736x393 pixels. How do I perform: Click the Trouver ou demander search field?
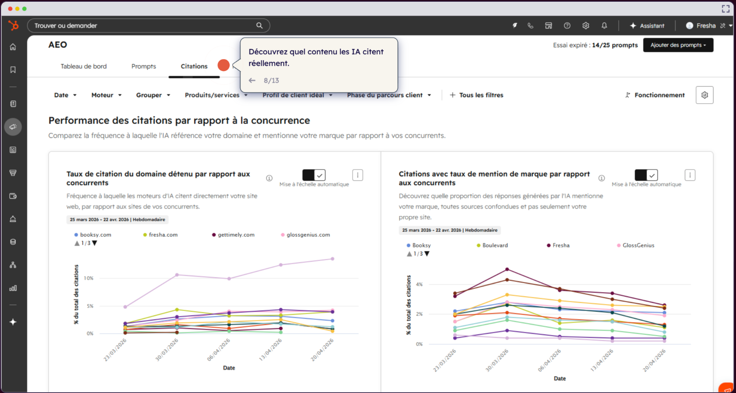148,25
